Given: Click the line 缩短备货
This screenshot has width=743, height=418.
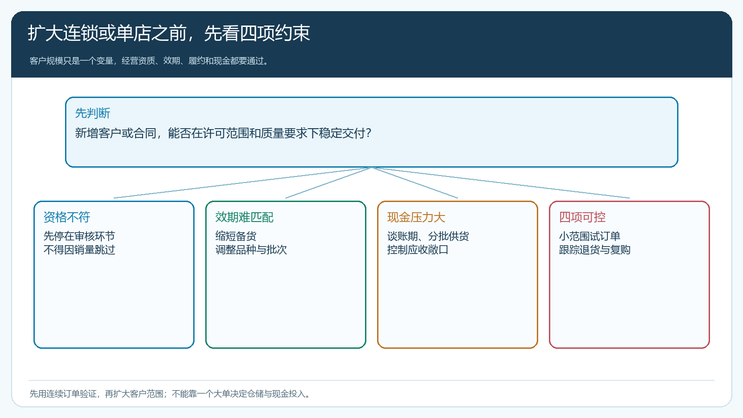Looking at the screenshot, I should point(235,236).
